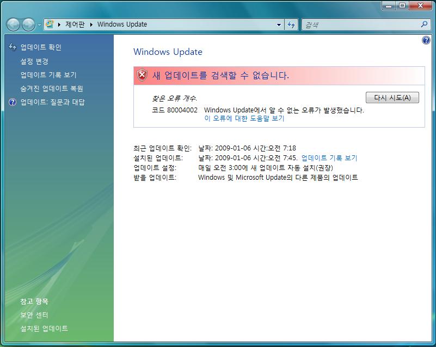Click the 최근 업데이트 확인 date value
The height and width of the screenshot is (347, 436).
[x=247, y=148]
